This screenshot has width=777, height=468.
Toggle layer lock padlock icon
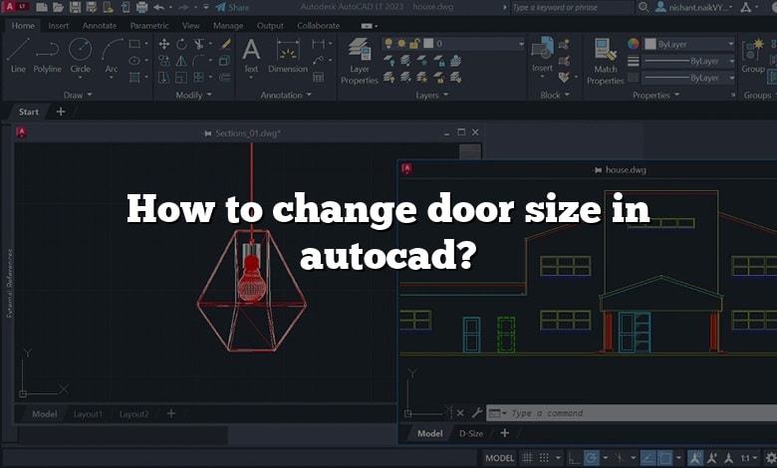pyautogui.click(x=414, y=44)
